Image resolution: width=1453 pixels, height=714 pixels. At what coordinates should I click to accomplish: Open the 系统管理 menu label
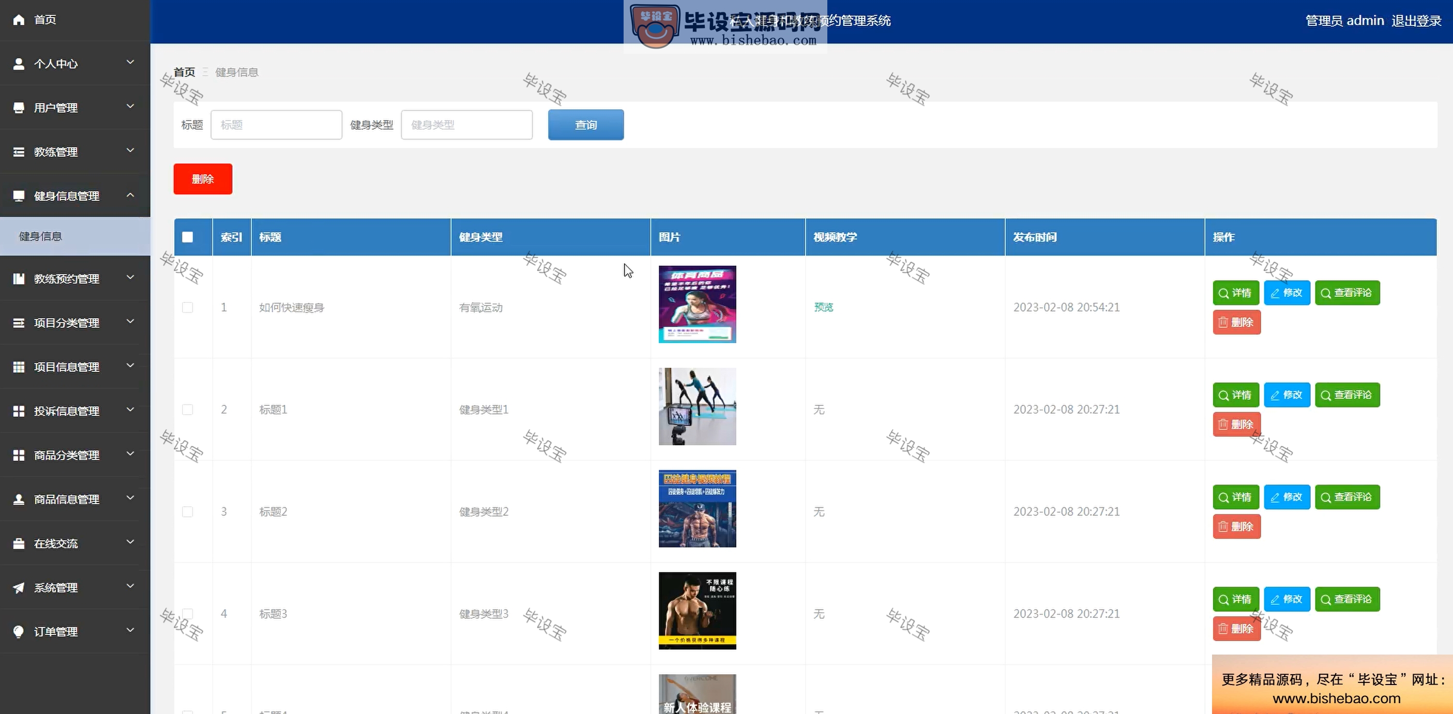pyautogui.click(x=56, y=587)
